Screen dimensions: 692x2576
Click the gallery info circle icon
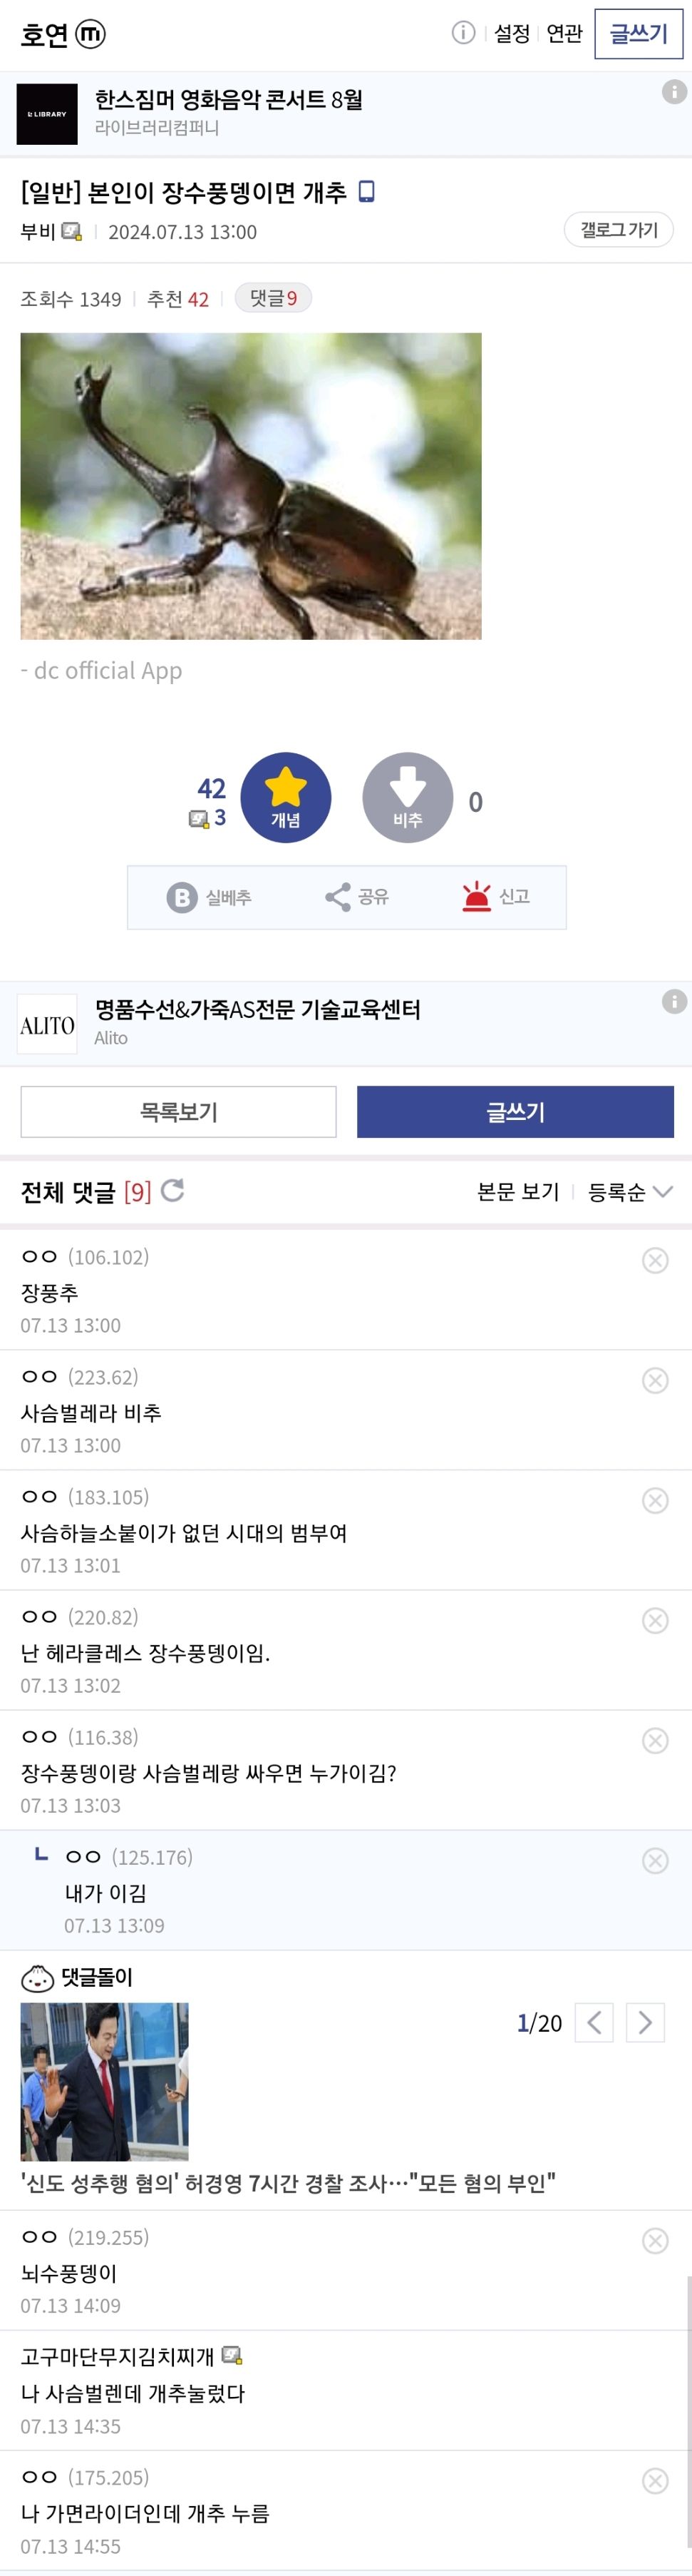[x=463, y=33]
